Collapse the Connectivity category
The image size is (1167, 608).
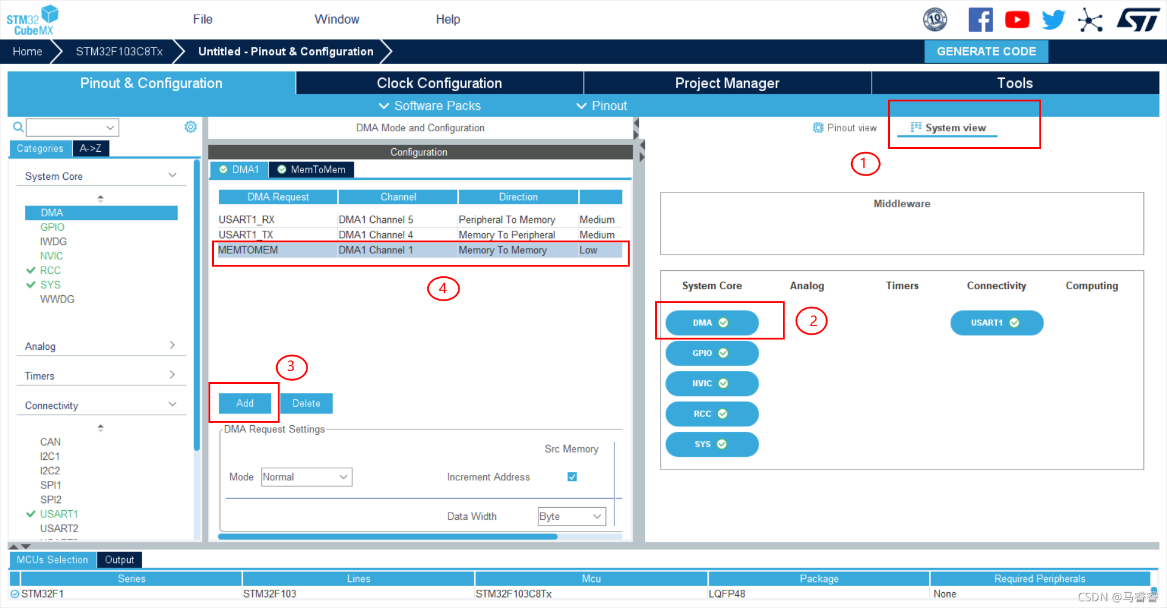point(173,405)
